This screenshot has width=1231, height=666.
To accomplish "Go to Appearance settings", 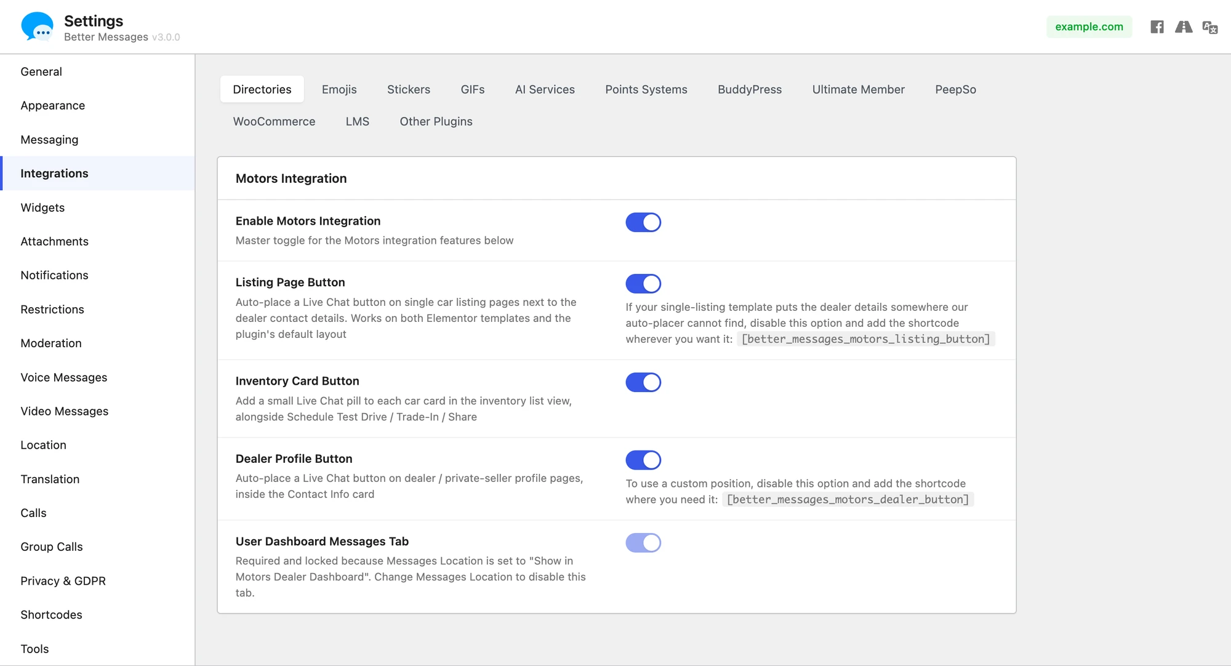I will [97, 105].
